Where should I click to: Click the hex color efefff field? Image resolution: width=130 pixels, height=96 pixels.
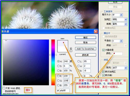tap(64, 91)
